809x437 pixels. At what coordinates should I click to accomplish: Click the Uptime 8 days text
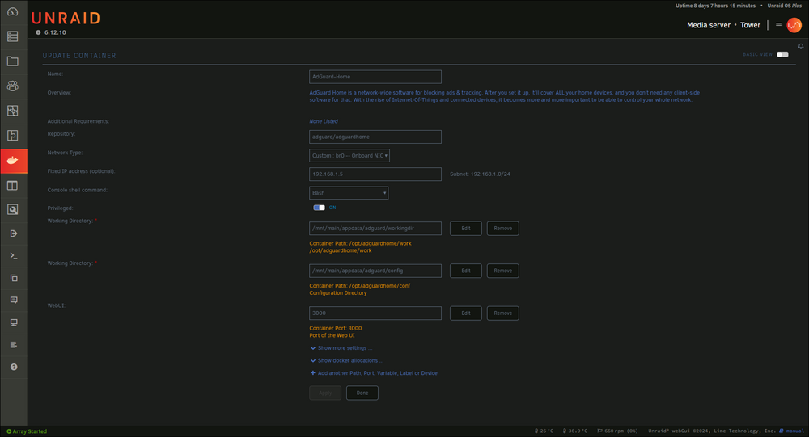pos(715,6)
